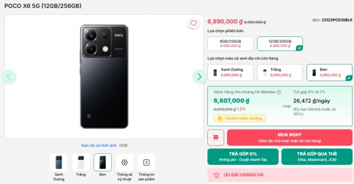Go to previous product image arrow

pos(9,77)
